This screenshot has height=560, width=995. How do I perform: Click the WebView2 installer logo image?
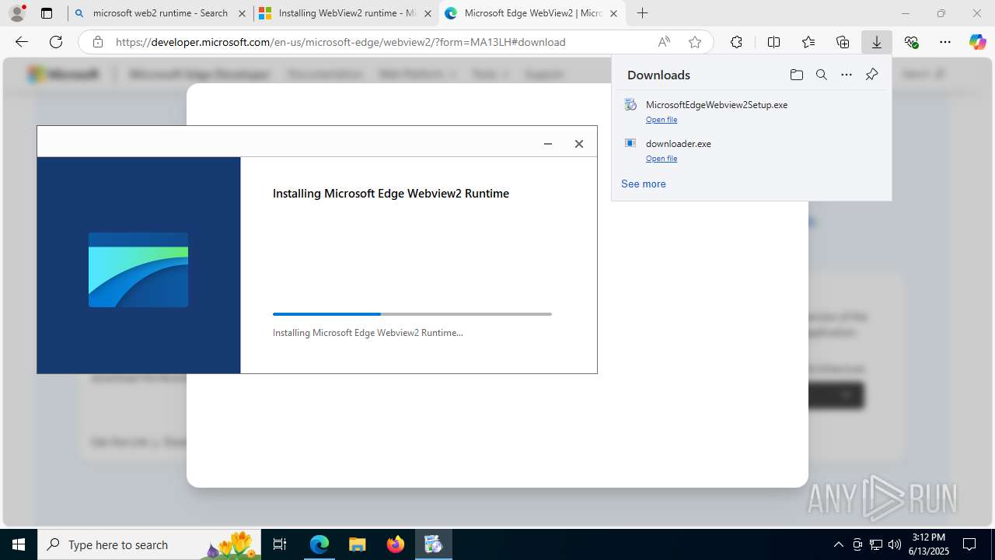tap(138, 270)
